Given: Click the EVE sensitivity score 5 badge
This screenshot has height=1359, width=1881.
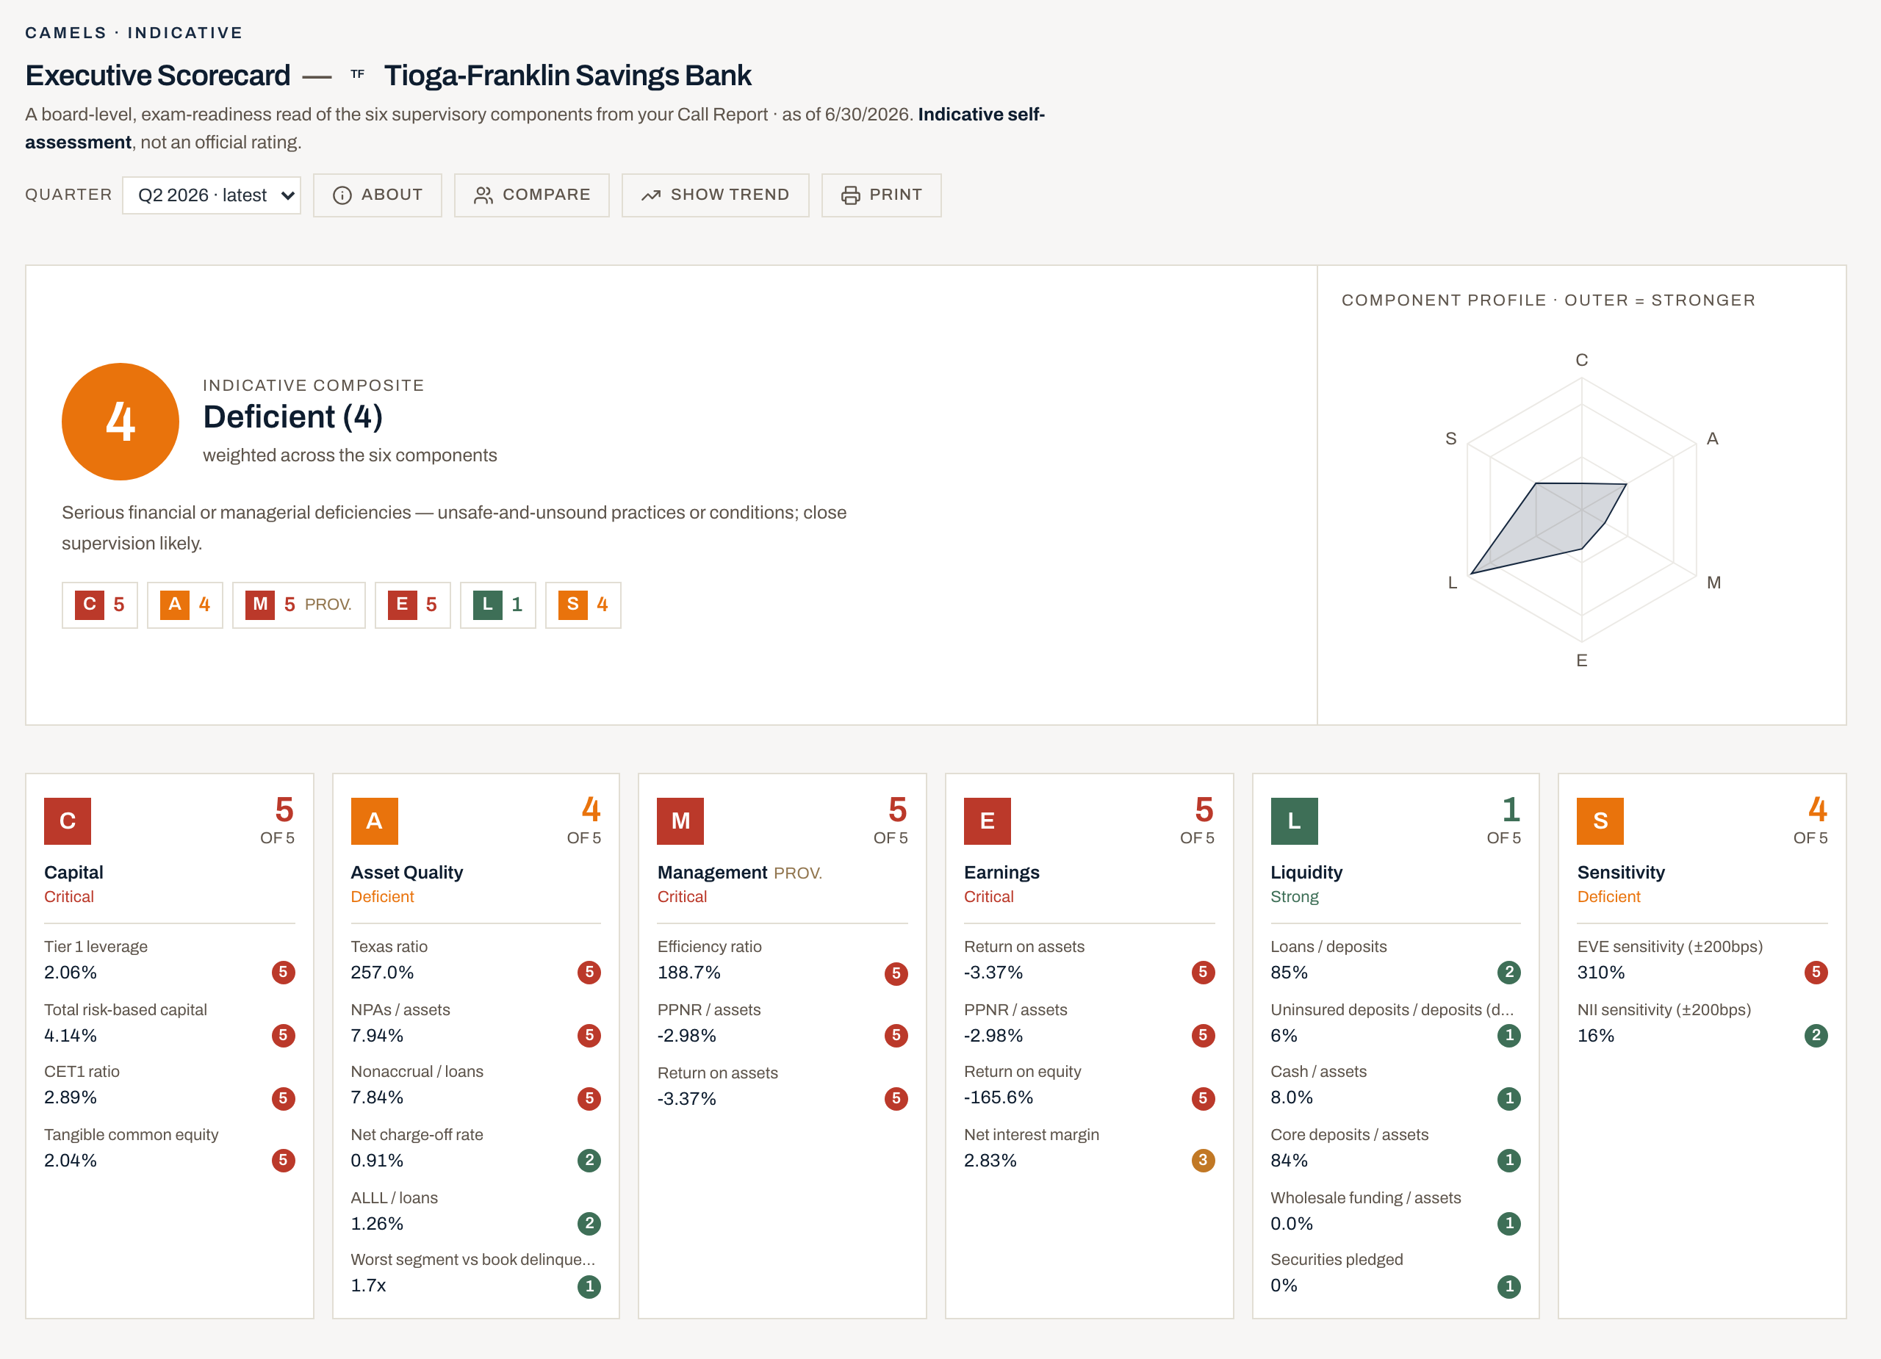Looking at the screenshot, I should click(x=1816, y=972).
